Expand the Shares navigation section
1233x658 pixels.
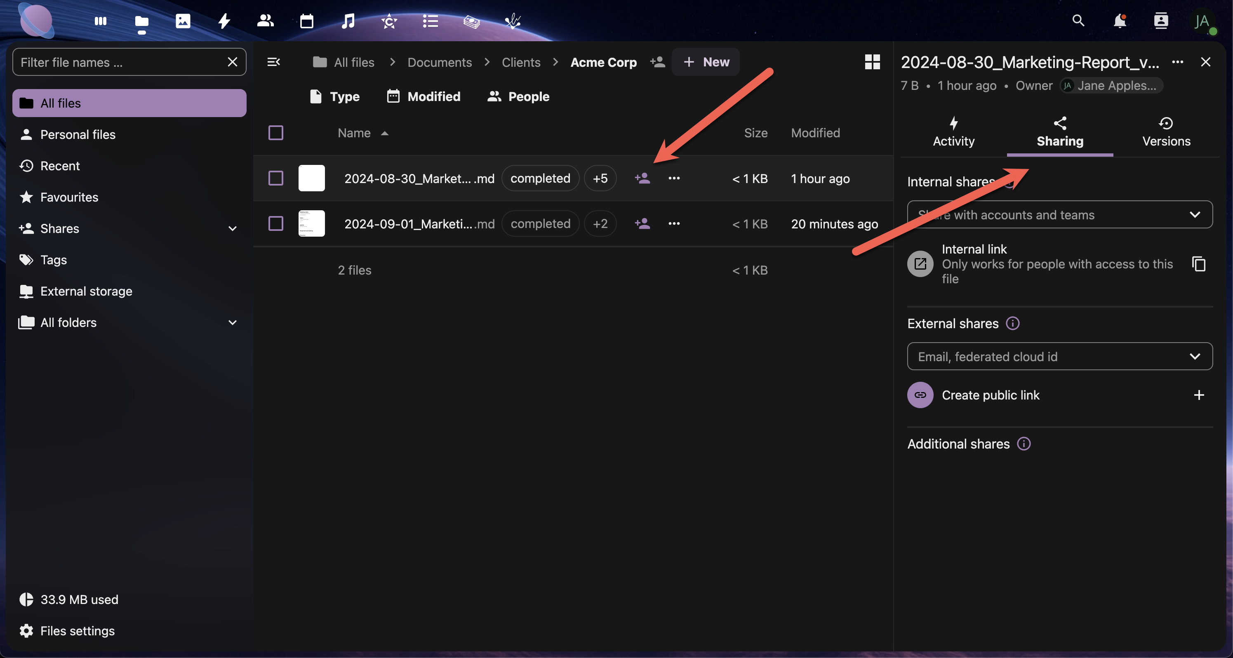coord(233,229)
